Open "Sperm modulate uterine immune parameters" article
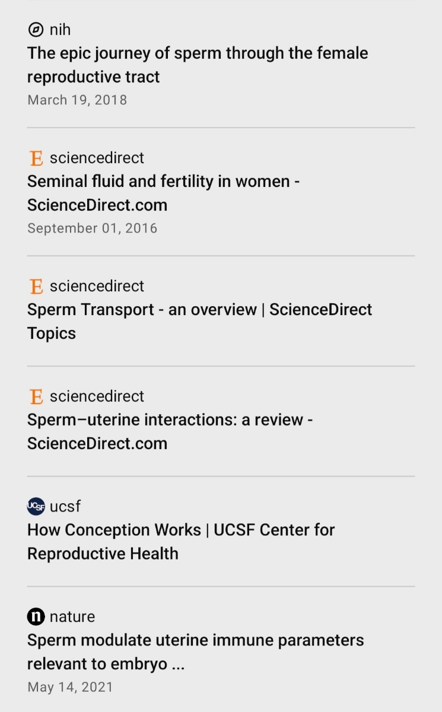This screenshot has height=712, width=442. click(196, 652)
